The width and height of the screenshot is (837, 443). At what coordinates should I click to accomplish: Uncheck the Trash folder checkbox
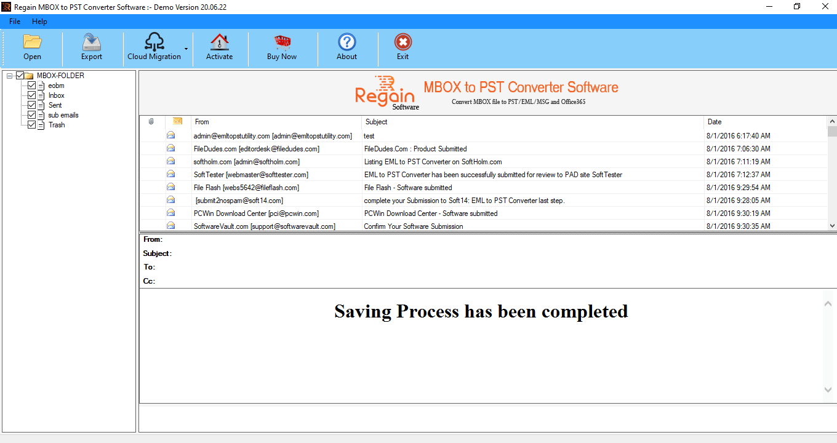(x=31, y=125)
